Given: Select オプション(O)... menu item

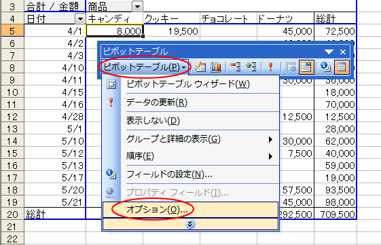Looking at the screenshot, I should (x=190, y=210).
